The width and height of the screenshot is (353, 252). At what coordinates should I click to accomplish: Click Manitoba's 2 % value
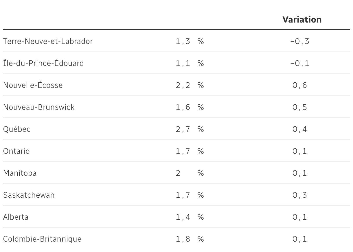190,173
